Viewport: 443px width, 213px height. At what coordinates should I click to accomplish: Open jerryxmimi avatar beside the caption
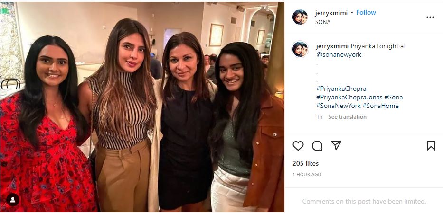300,49
